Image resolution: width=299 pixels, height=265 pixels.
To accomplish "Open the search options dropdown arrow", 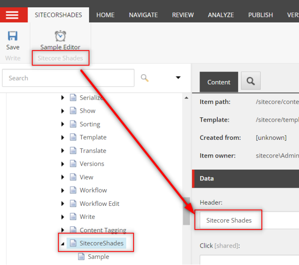I will tap(178, 78).
